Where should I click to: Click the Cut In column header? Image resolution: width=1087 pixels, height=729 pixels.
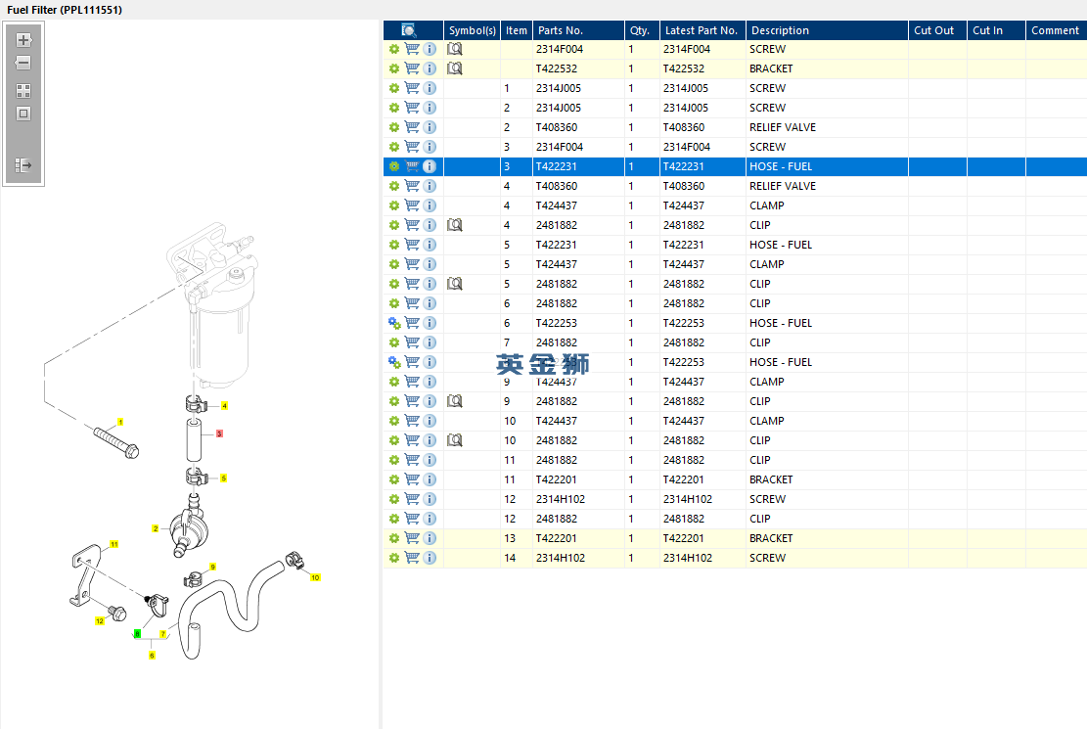click(996, 30)
